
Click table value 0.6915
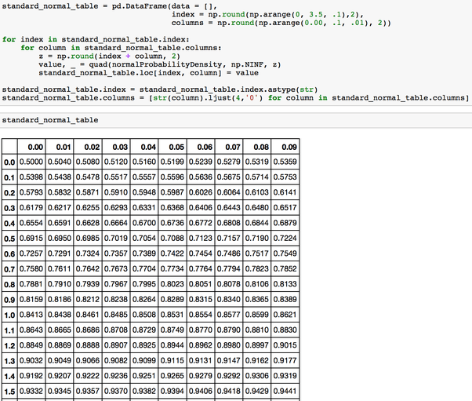coord(31,239)
